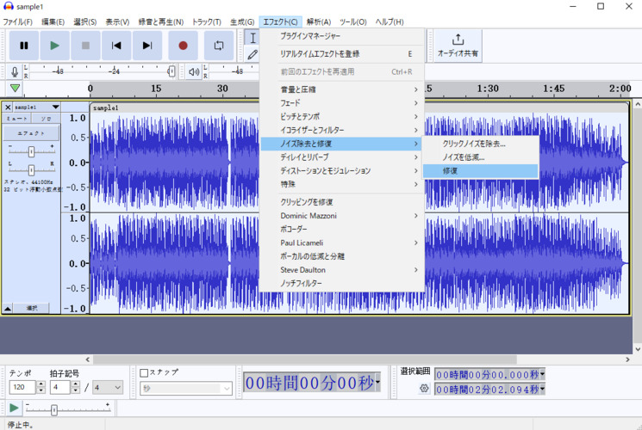Screen dimensions: 642x430
Task: Mute the sample1 track
Action: click(x=17, y=118)
